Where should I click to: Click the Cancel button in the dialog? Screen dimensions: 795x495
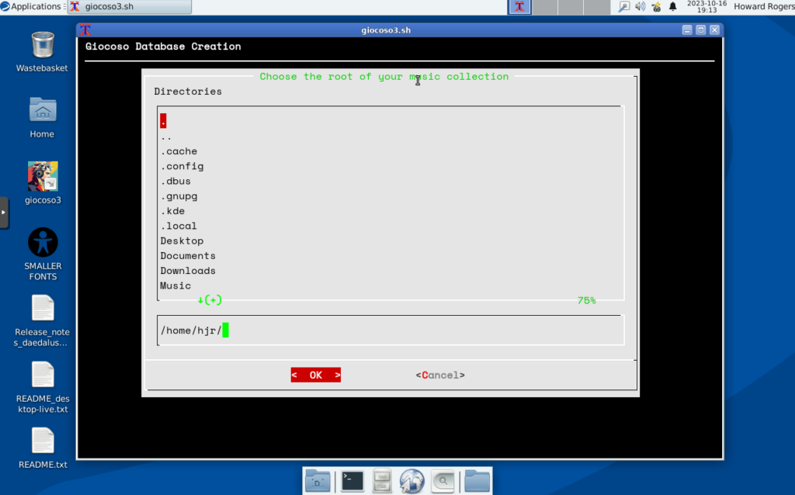(440, 375)
